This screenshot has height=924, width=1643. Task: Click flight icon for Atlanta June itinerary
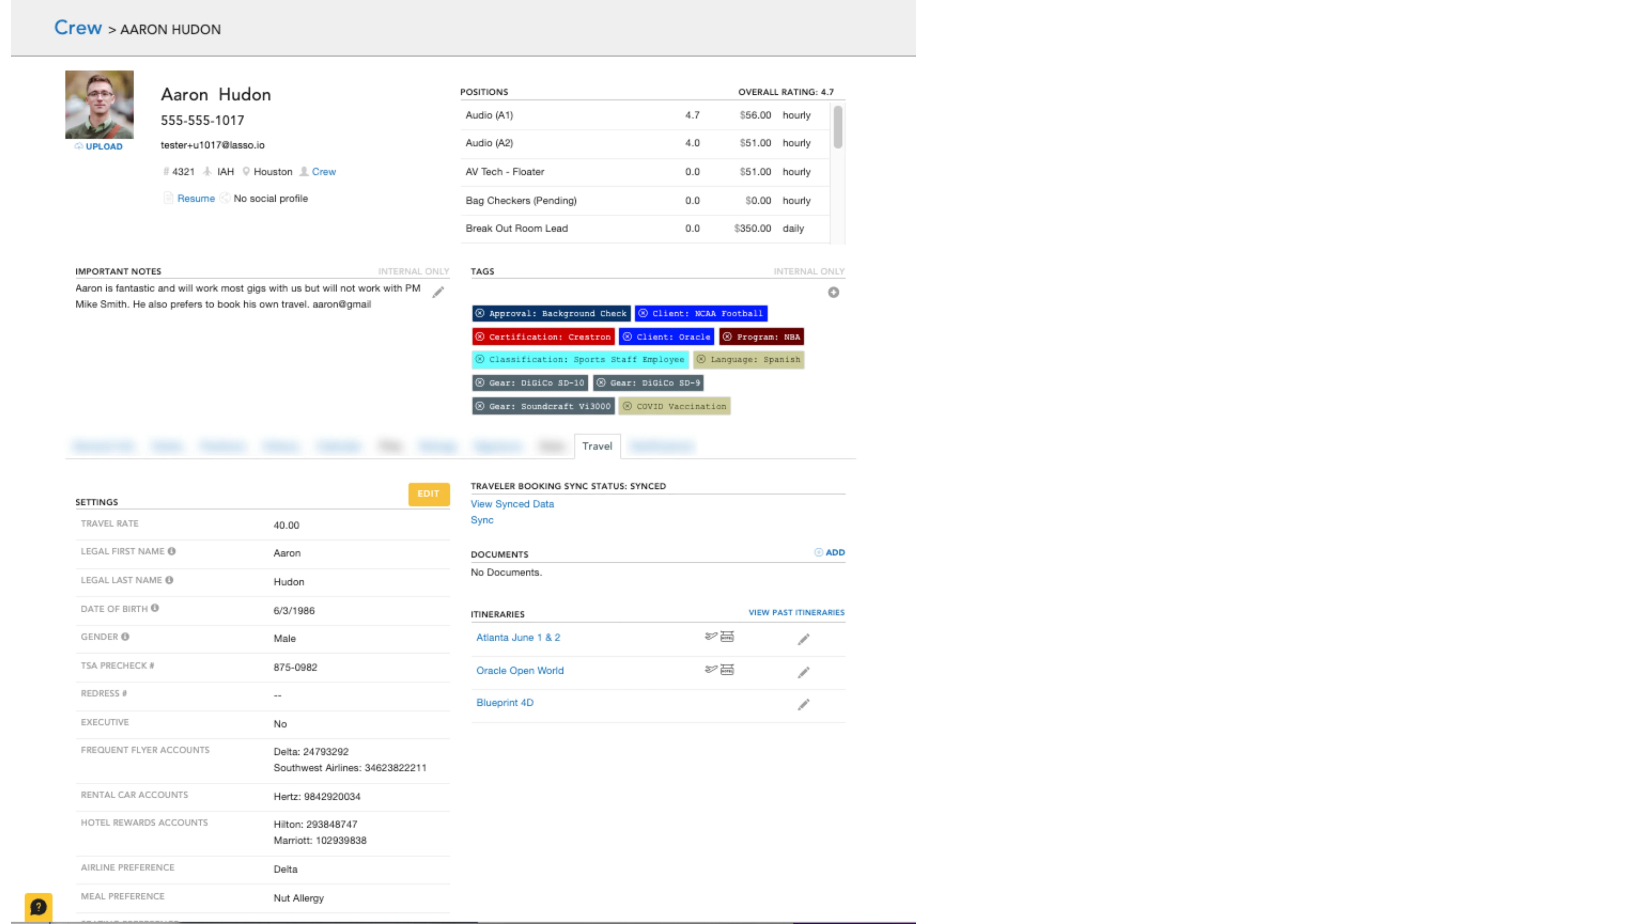(711, 637)
